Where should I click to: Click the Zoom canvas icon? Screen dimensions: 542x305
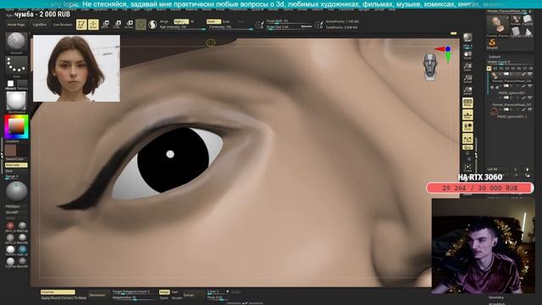click(467, 67)
